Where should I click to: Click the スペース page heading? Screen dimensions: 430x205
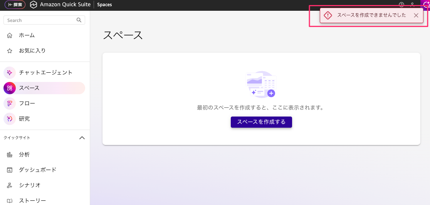(123, 36)
